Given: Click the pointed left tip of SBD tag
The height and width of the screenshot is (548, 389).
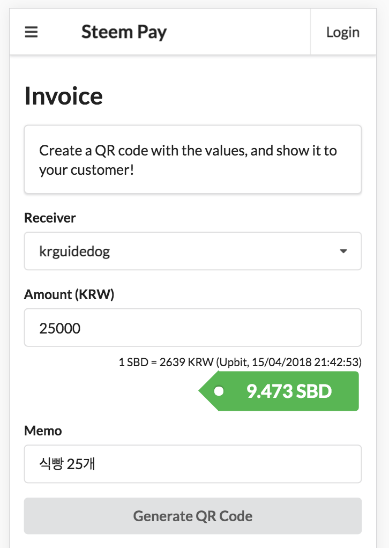Looking at the screenshot, I should point(201,391).
